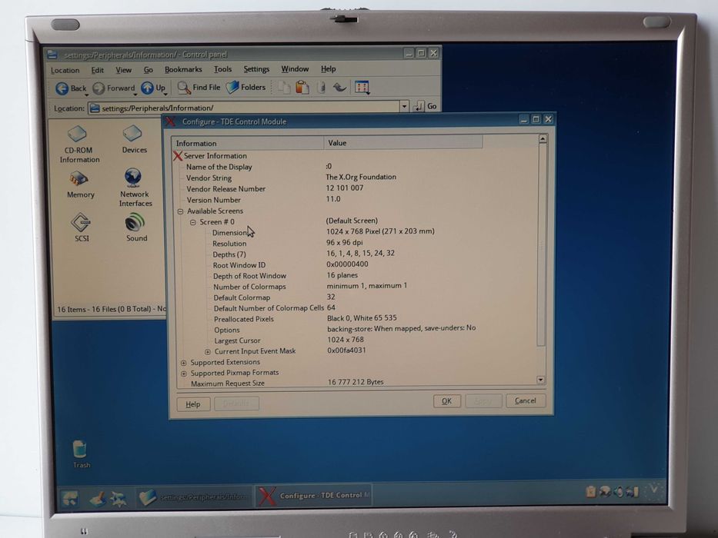Open the Devices information icon
This screenshot has height=538, width=718.
point(134,140)
